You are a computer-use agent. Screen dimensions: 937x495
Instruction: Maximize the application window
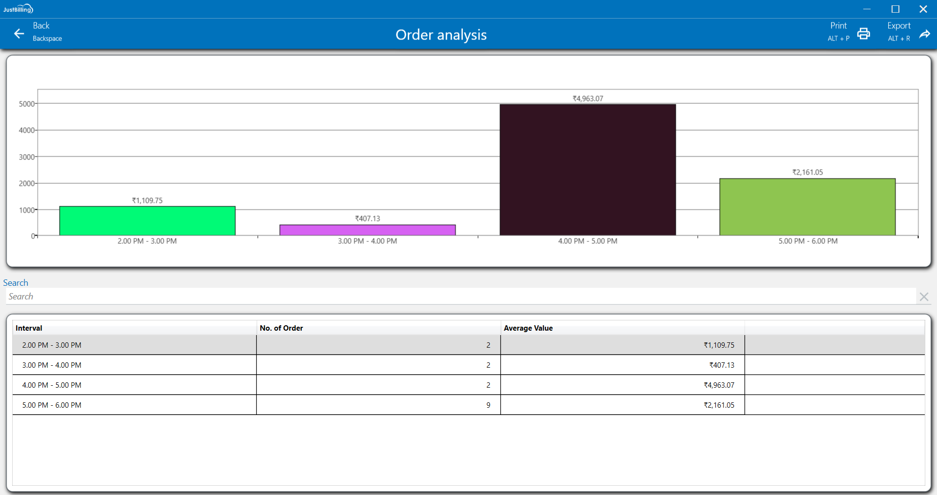(x=895, y=9)
